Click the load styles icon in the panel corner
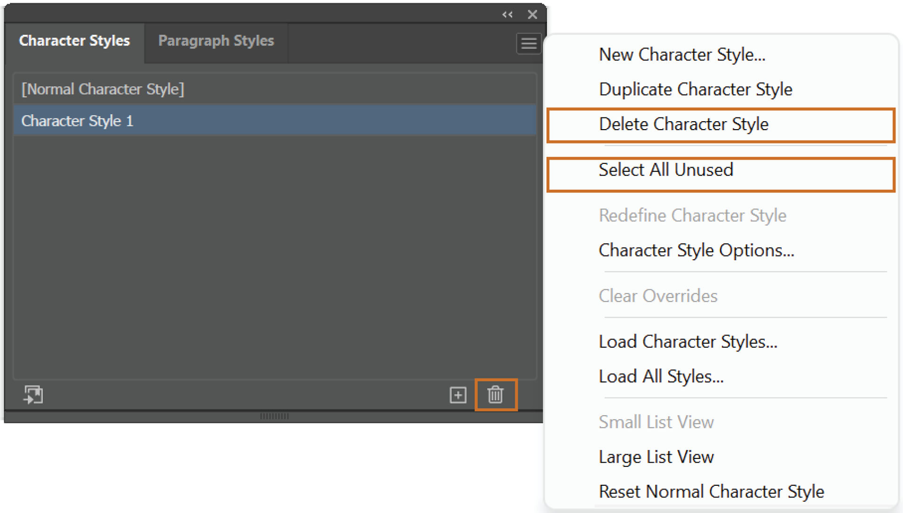This screenshot has height=513, width=903. 33,395
